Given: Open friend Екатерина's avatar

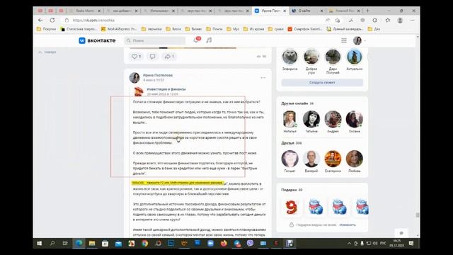Looking at the screenshot, I should point(333,159).
